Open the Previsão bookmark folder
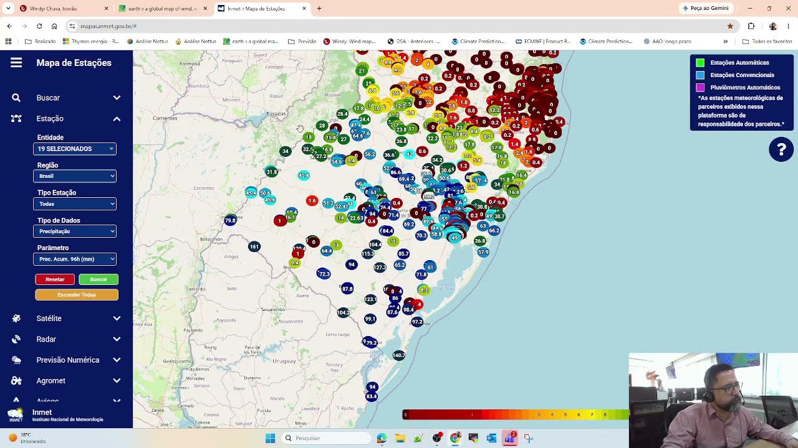Viewport: 798px width, 448px height. [x=302, y=41]
